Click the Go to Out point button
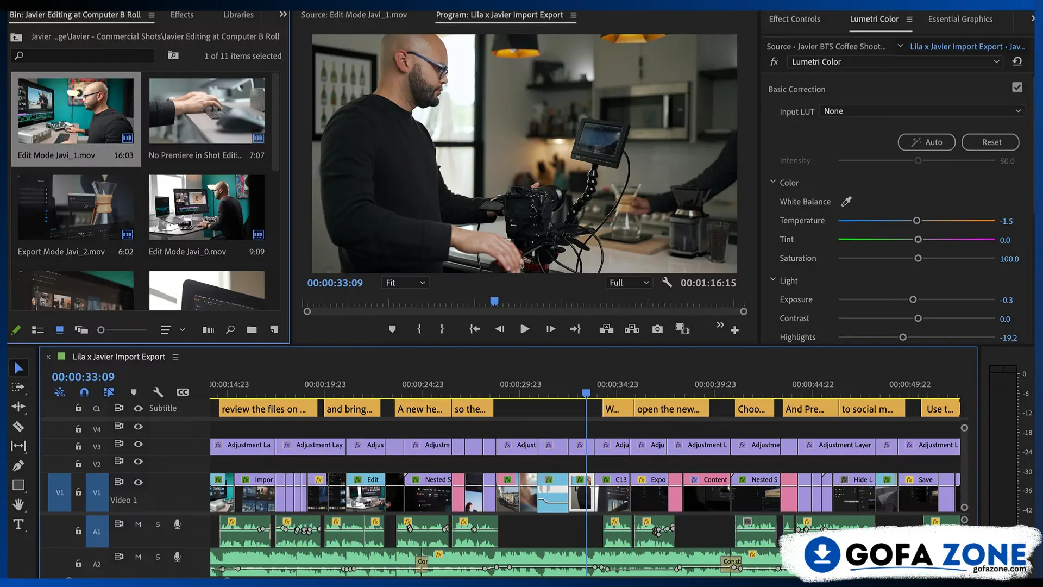Screen dimensions: 1043x587 (575, 329)
